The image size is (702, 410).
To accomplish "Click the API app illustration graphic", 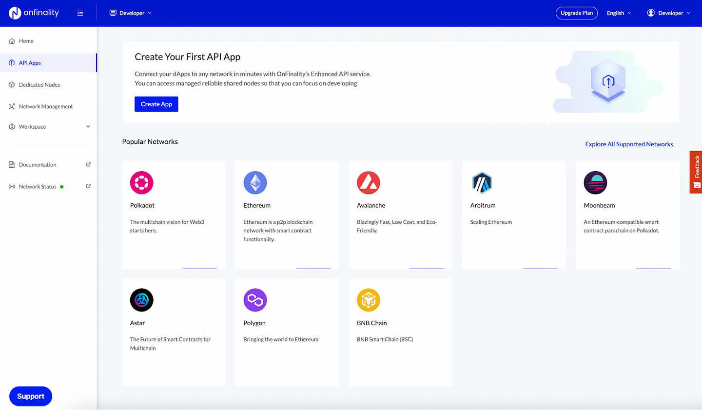I will (608, 81).
